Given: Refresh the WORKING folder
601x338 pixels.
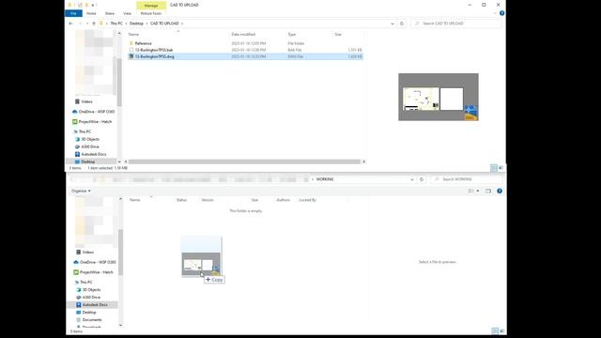Looking at the screenshot, I should point(422,179).
